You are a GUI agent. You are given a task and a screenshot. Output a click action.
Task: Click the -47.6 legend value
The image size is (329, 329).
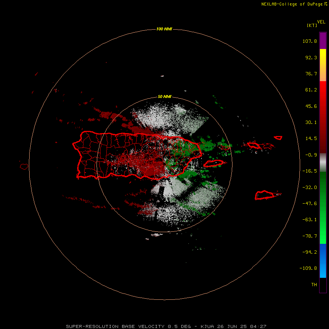[x=310, y=204]
